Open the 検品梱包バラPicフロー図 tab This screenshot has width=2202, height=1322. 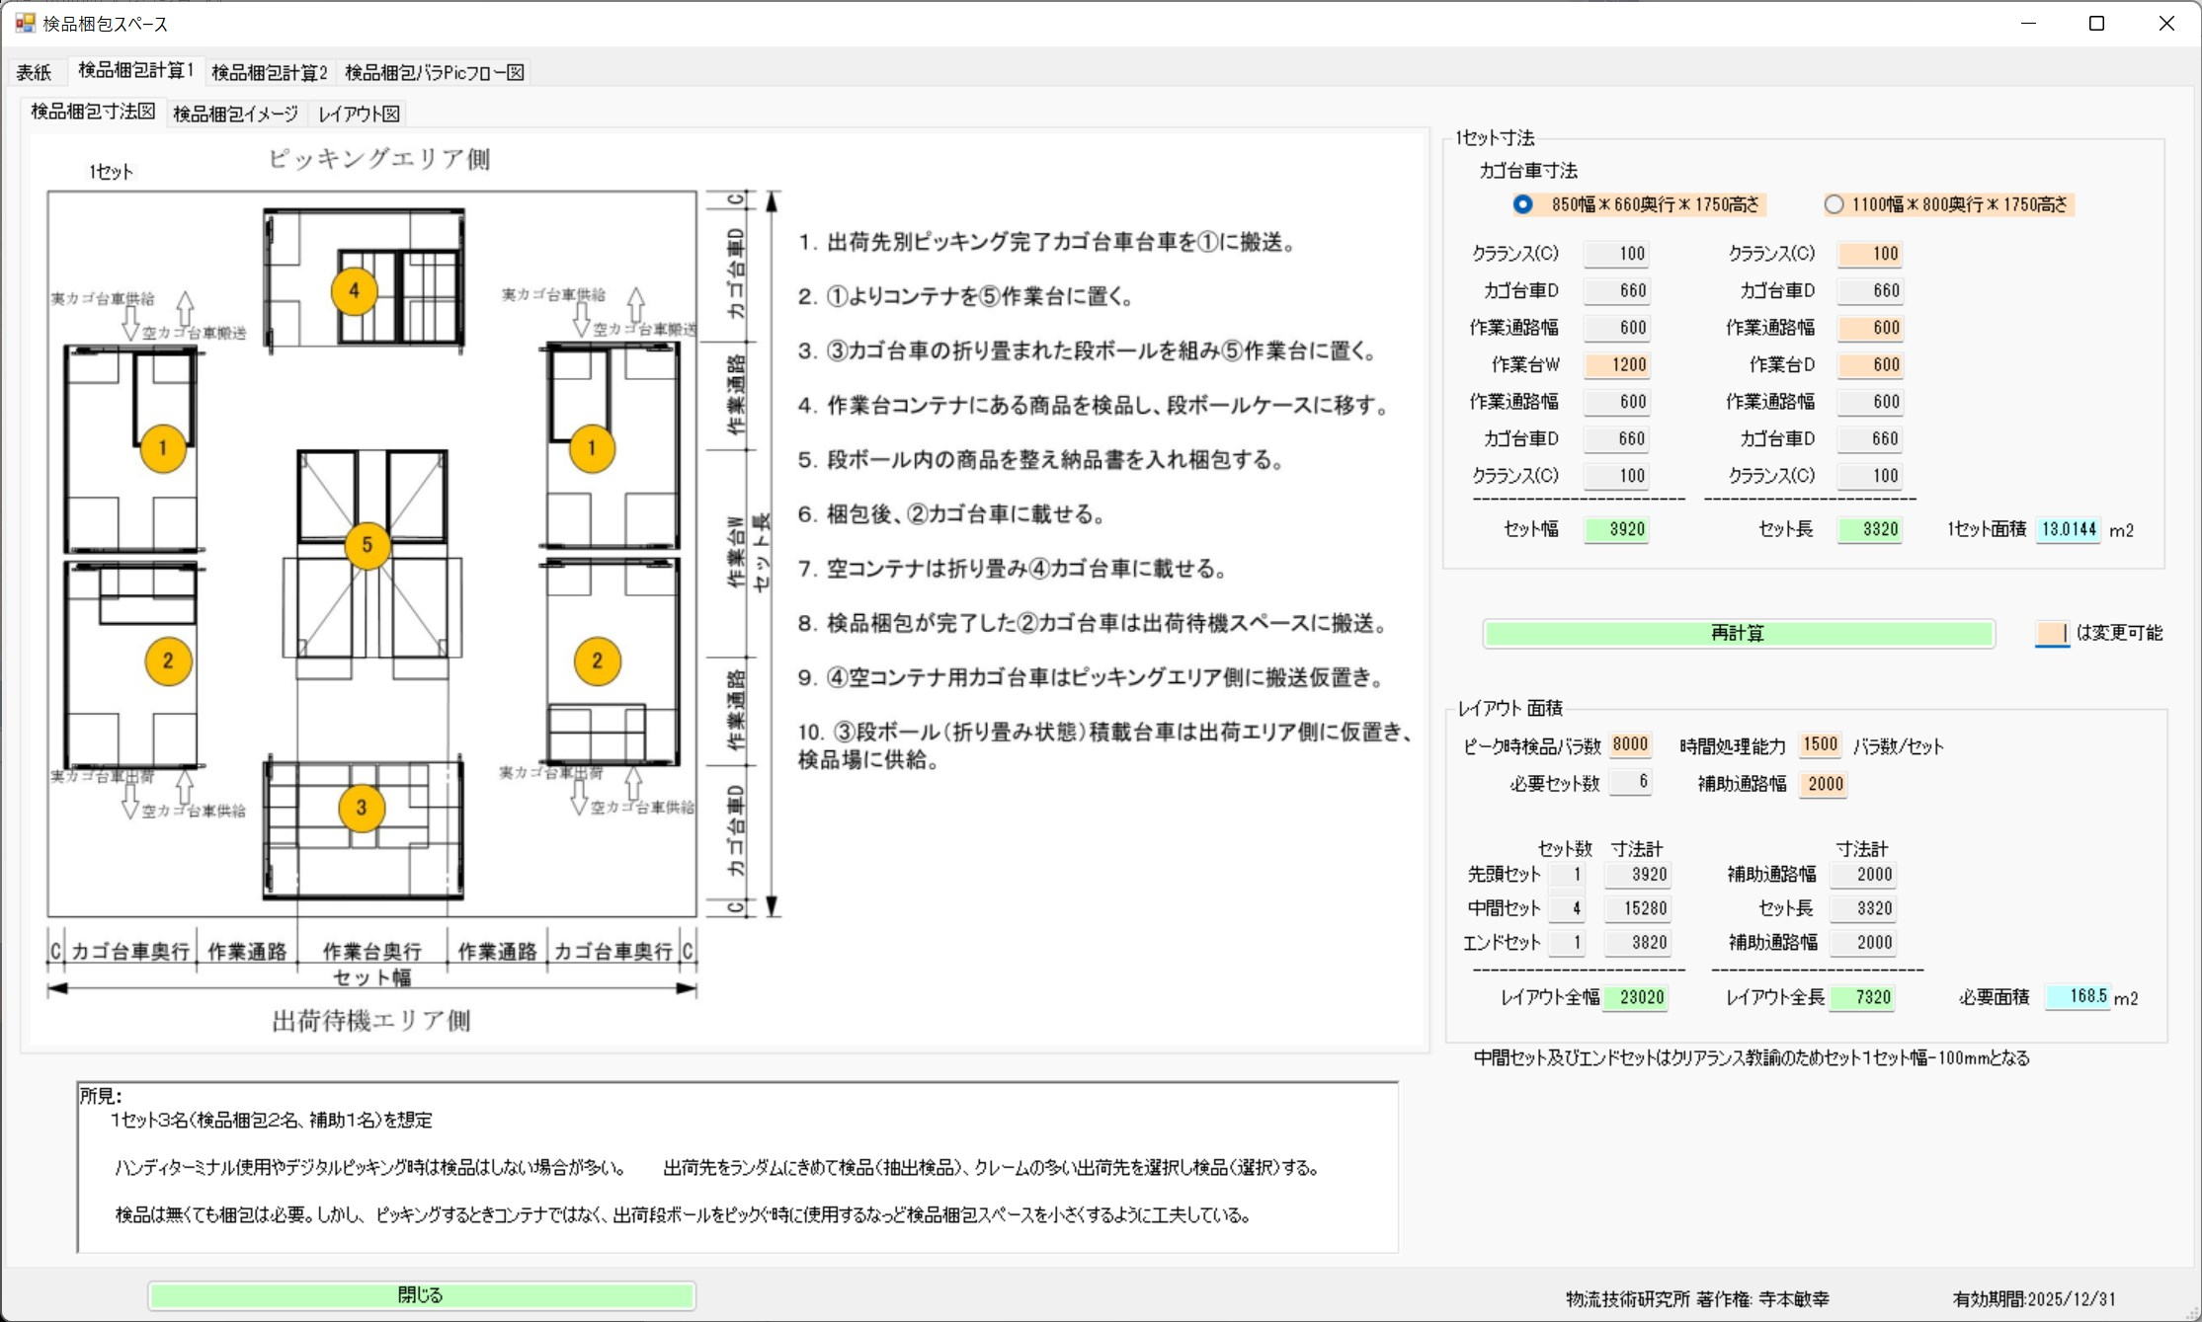(434, 72)
